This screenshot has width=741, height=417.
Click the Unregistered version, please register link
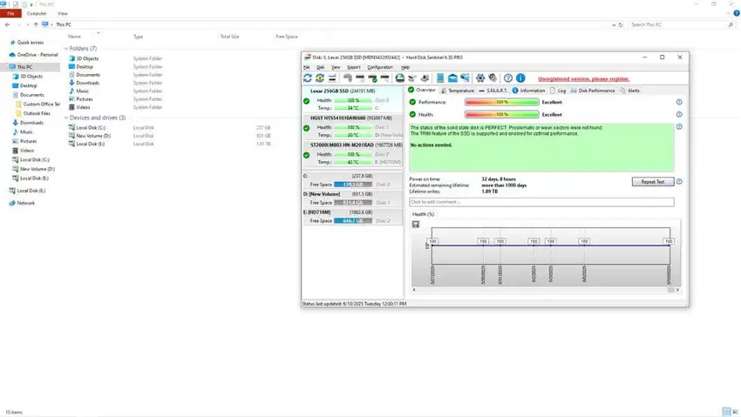[x=583, y=78]
